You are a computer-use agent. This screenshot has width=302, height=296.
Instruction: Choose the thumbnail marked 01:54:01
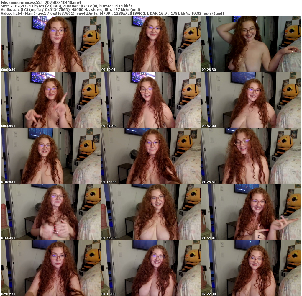tap(251, 212)
